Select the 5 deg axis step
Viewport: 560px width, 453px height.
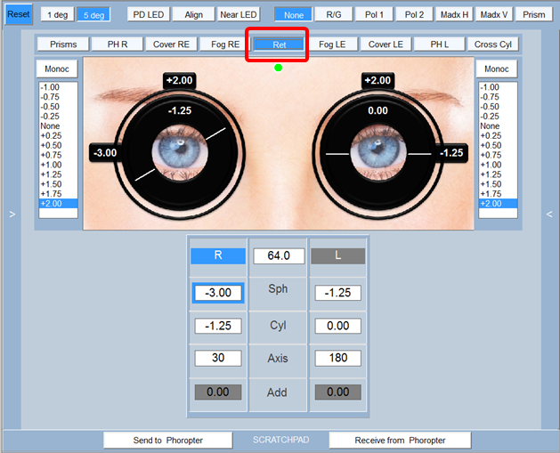coord(92,15)
